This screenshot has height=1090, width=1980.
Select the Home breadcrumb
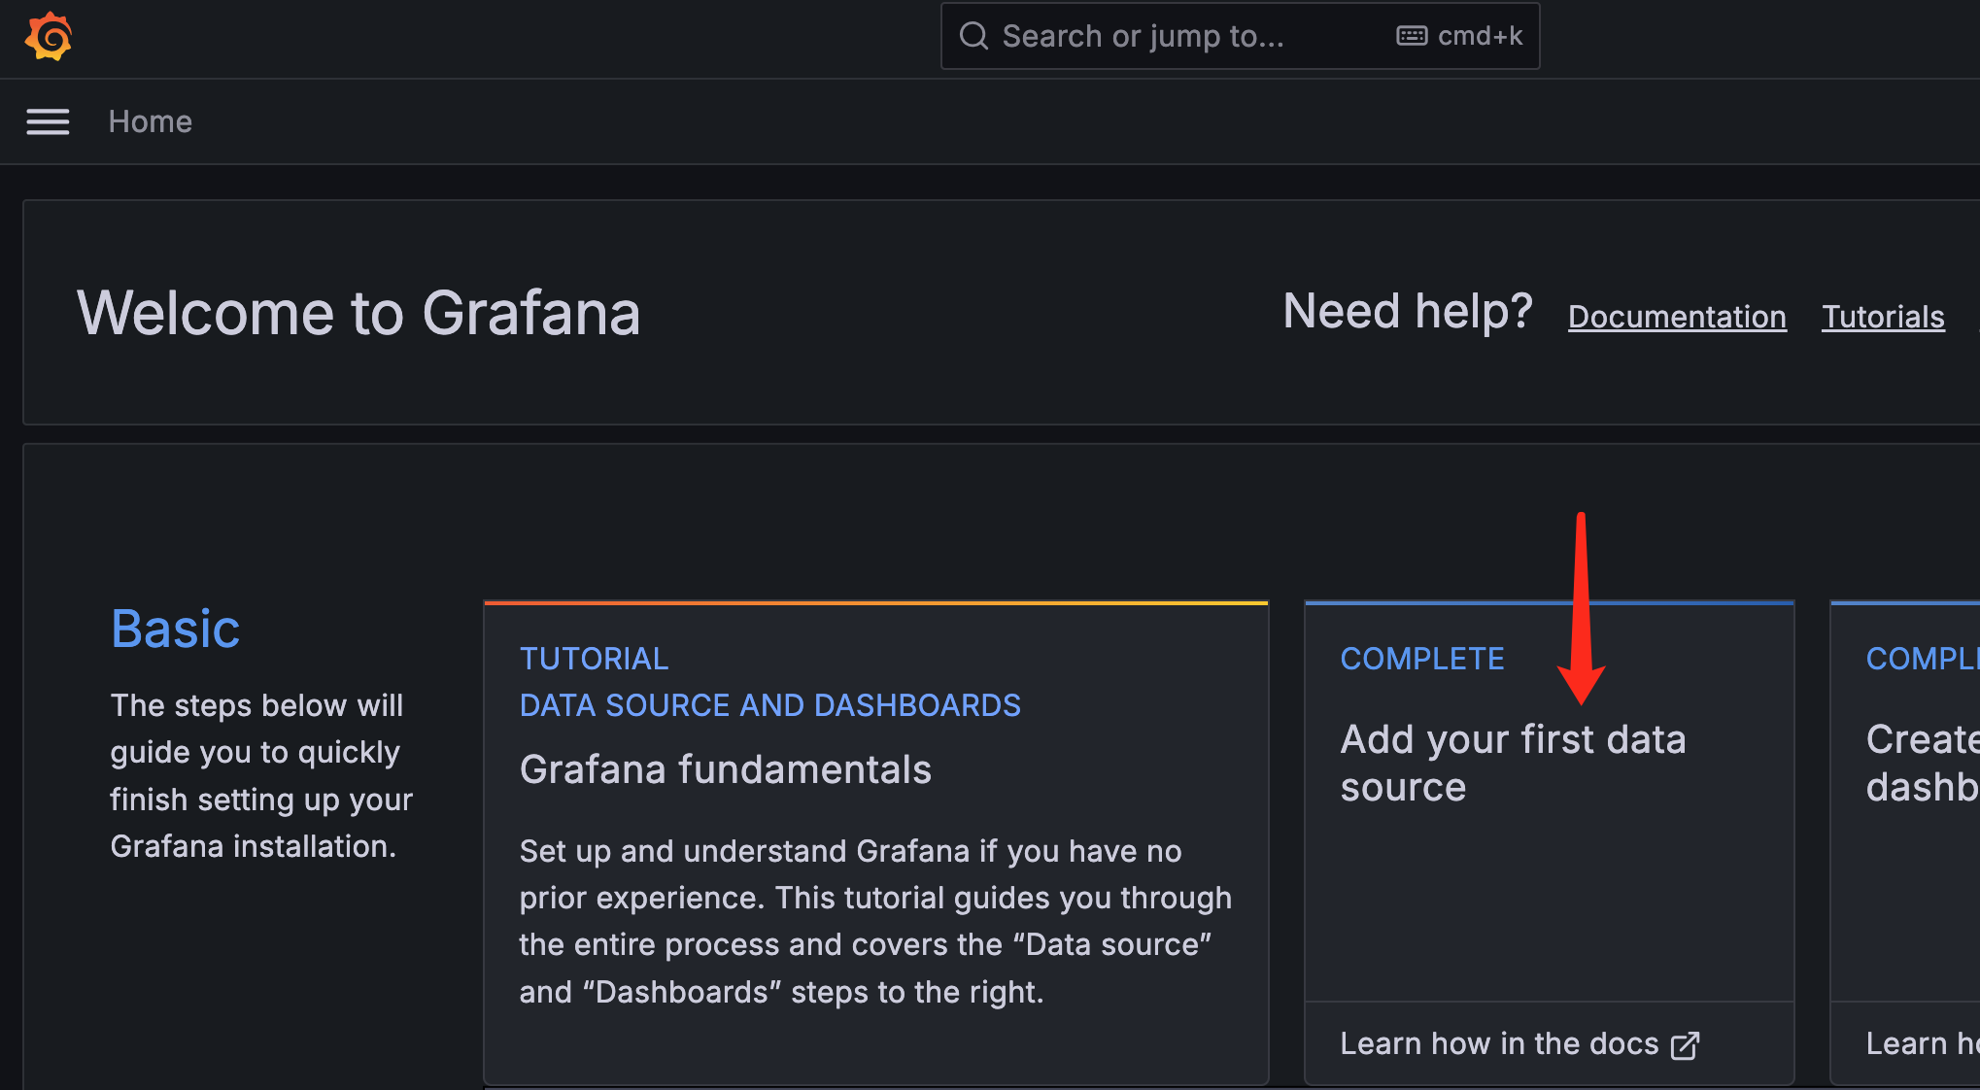[x=150, y=121]
